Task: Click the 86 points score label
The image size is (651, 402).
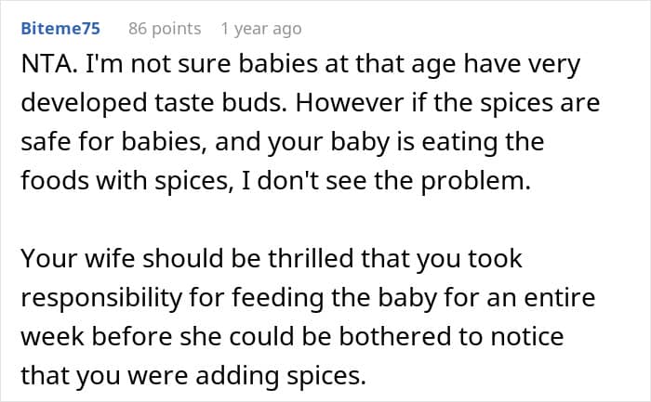Action: (165, 29)
